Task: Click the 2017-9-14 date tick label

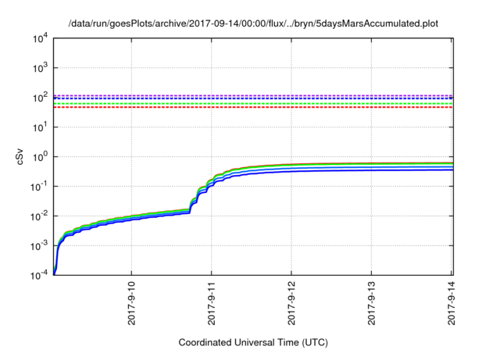Action: (x=452, y=303)
